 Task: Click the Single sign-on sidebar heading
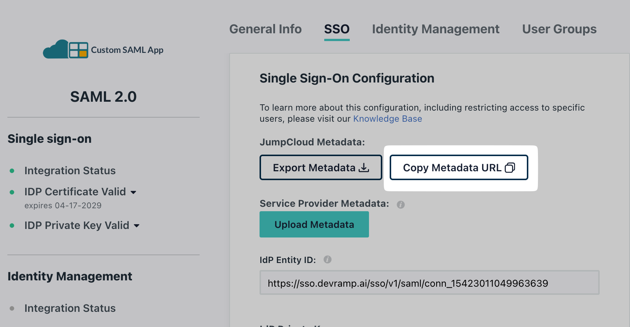pos(50,139)
